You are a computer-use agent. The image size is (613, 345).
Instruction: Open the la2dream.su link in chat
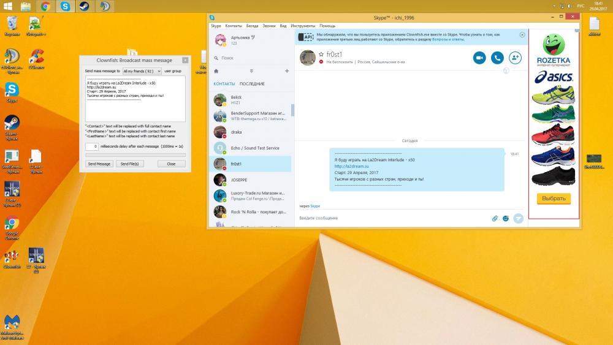coord(352,166)
